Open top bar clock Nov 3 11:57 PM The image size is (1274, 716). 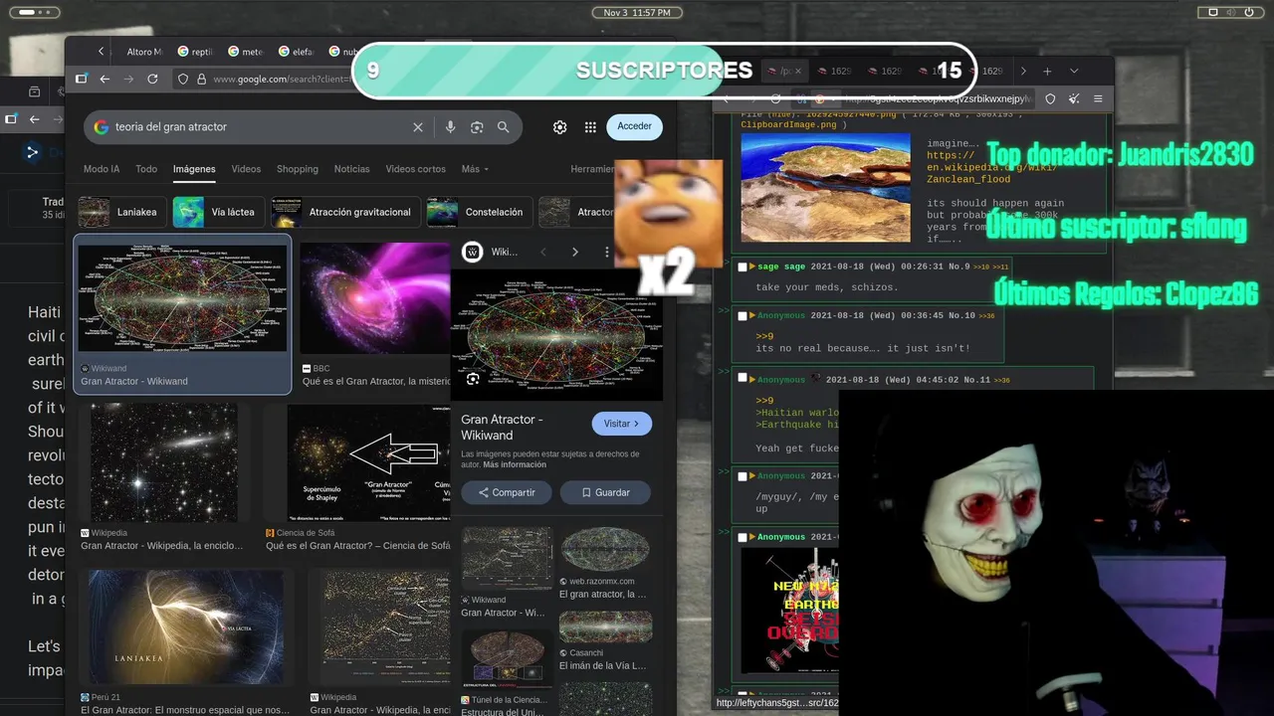(x=637, y=12)
